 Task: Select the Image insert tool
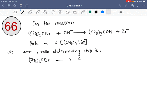pyautogui.click(x=68, y=12)
